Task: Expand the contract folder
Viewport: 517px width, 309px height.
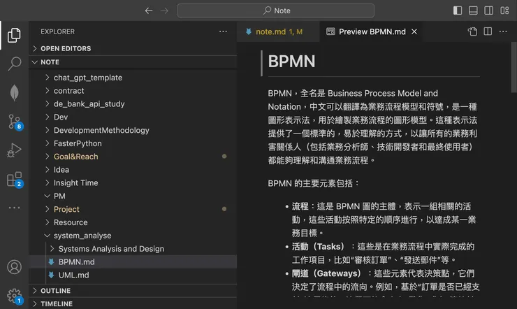Action: tap(133, 91)
